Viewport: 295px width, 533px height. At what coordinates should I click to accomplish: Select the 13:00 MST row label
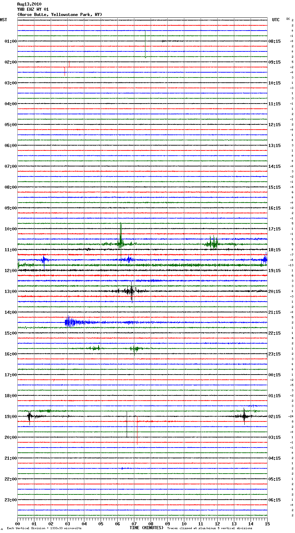[x=11, y=292]
